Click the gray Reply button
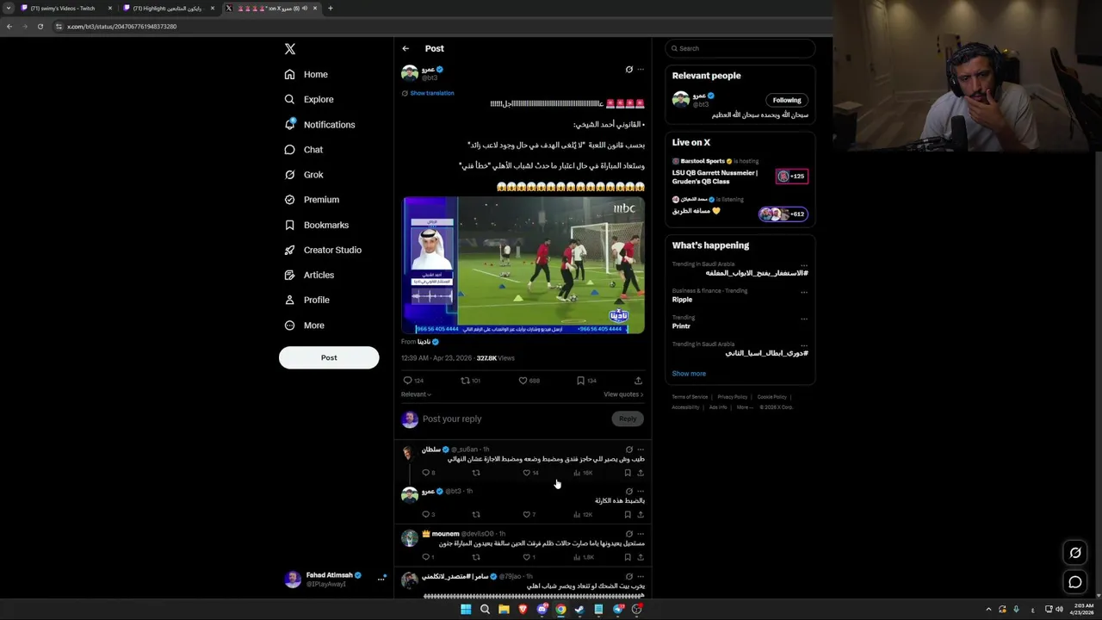The image size is (1102, 620). 628,418
